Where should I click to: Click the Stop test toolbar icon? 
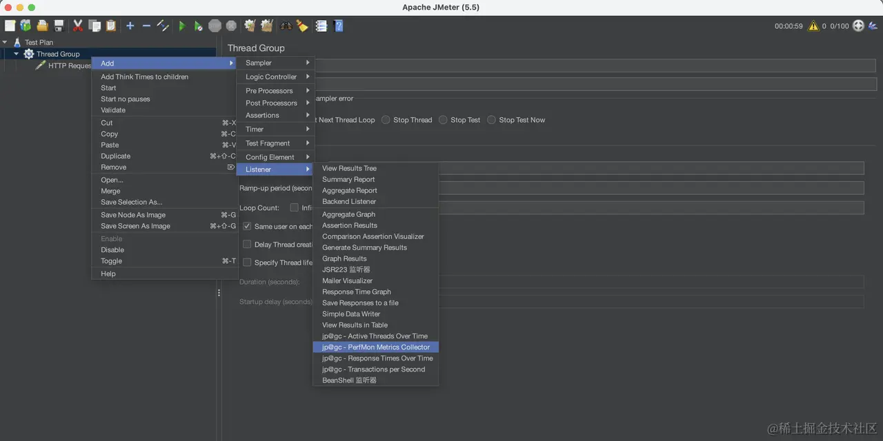215,25
